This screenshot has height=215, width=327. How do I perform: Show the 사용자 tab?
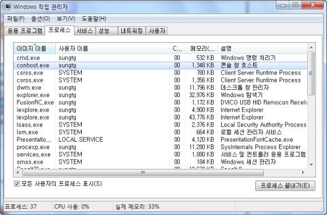(x=157, y=31)
